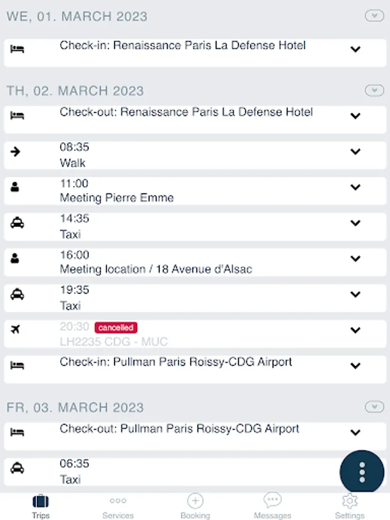The height and width of the screenshot is (520, 390).
Task: Open the Messages tab
Action: (272, 506)
